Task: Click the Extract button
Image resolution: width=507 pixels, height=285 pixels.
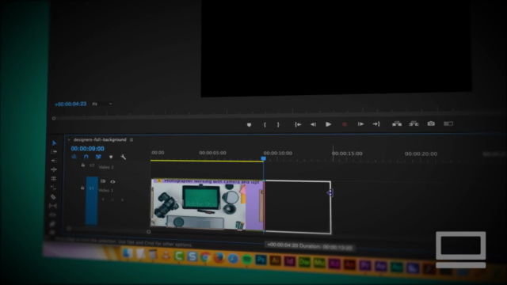Action: pos(414,123)
